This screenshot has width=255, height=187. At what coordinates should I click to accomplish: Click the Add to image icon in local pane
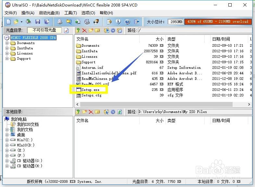107,112
